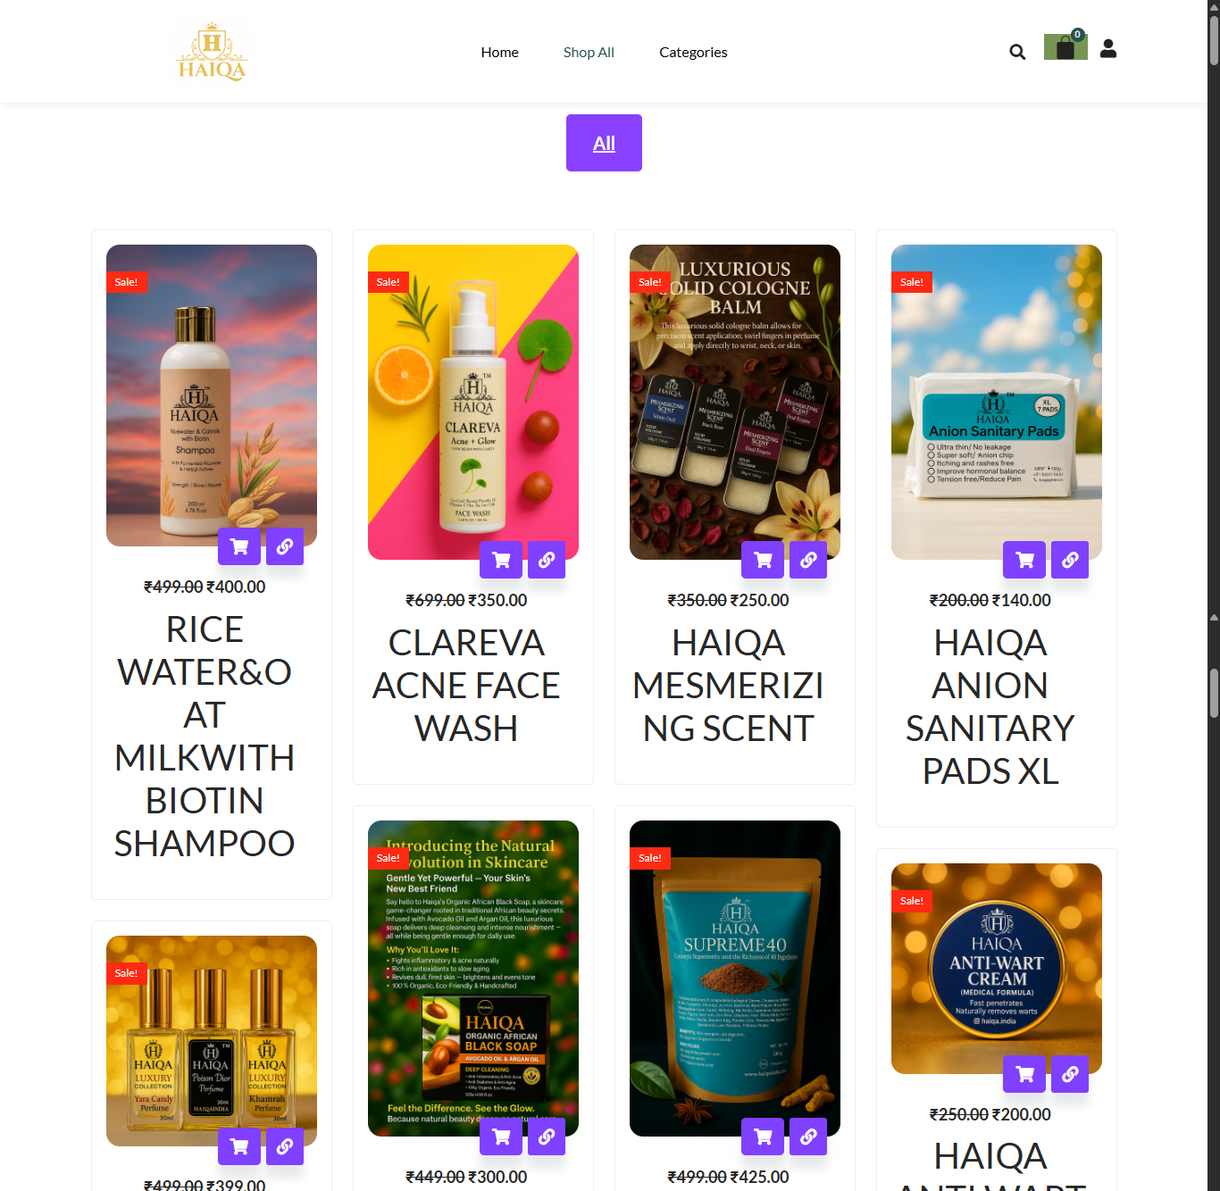Add luxury perfume collection to cart
Screen dimensions: 1220x1191
(239, 1146)
